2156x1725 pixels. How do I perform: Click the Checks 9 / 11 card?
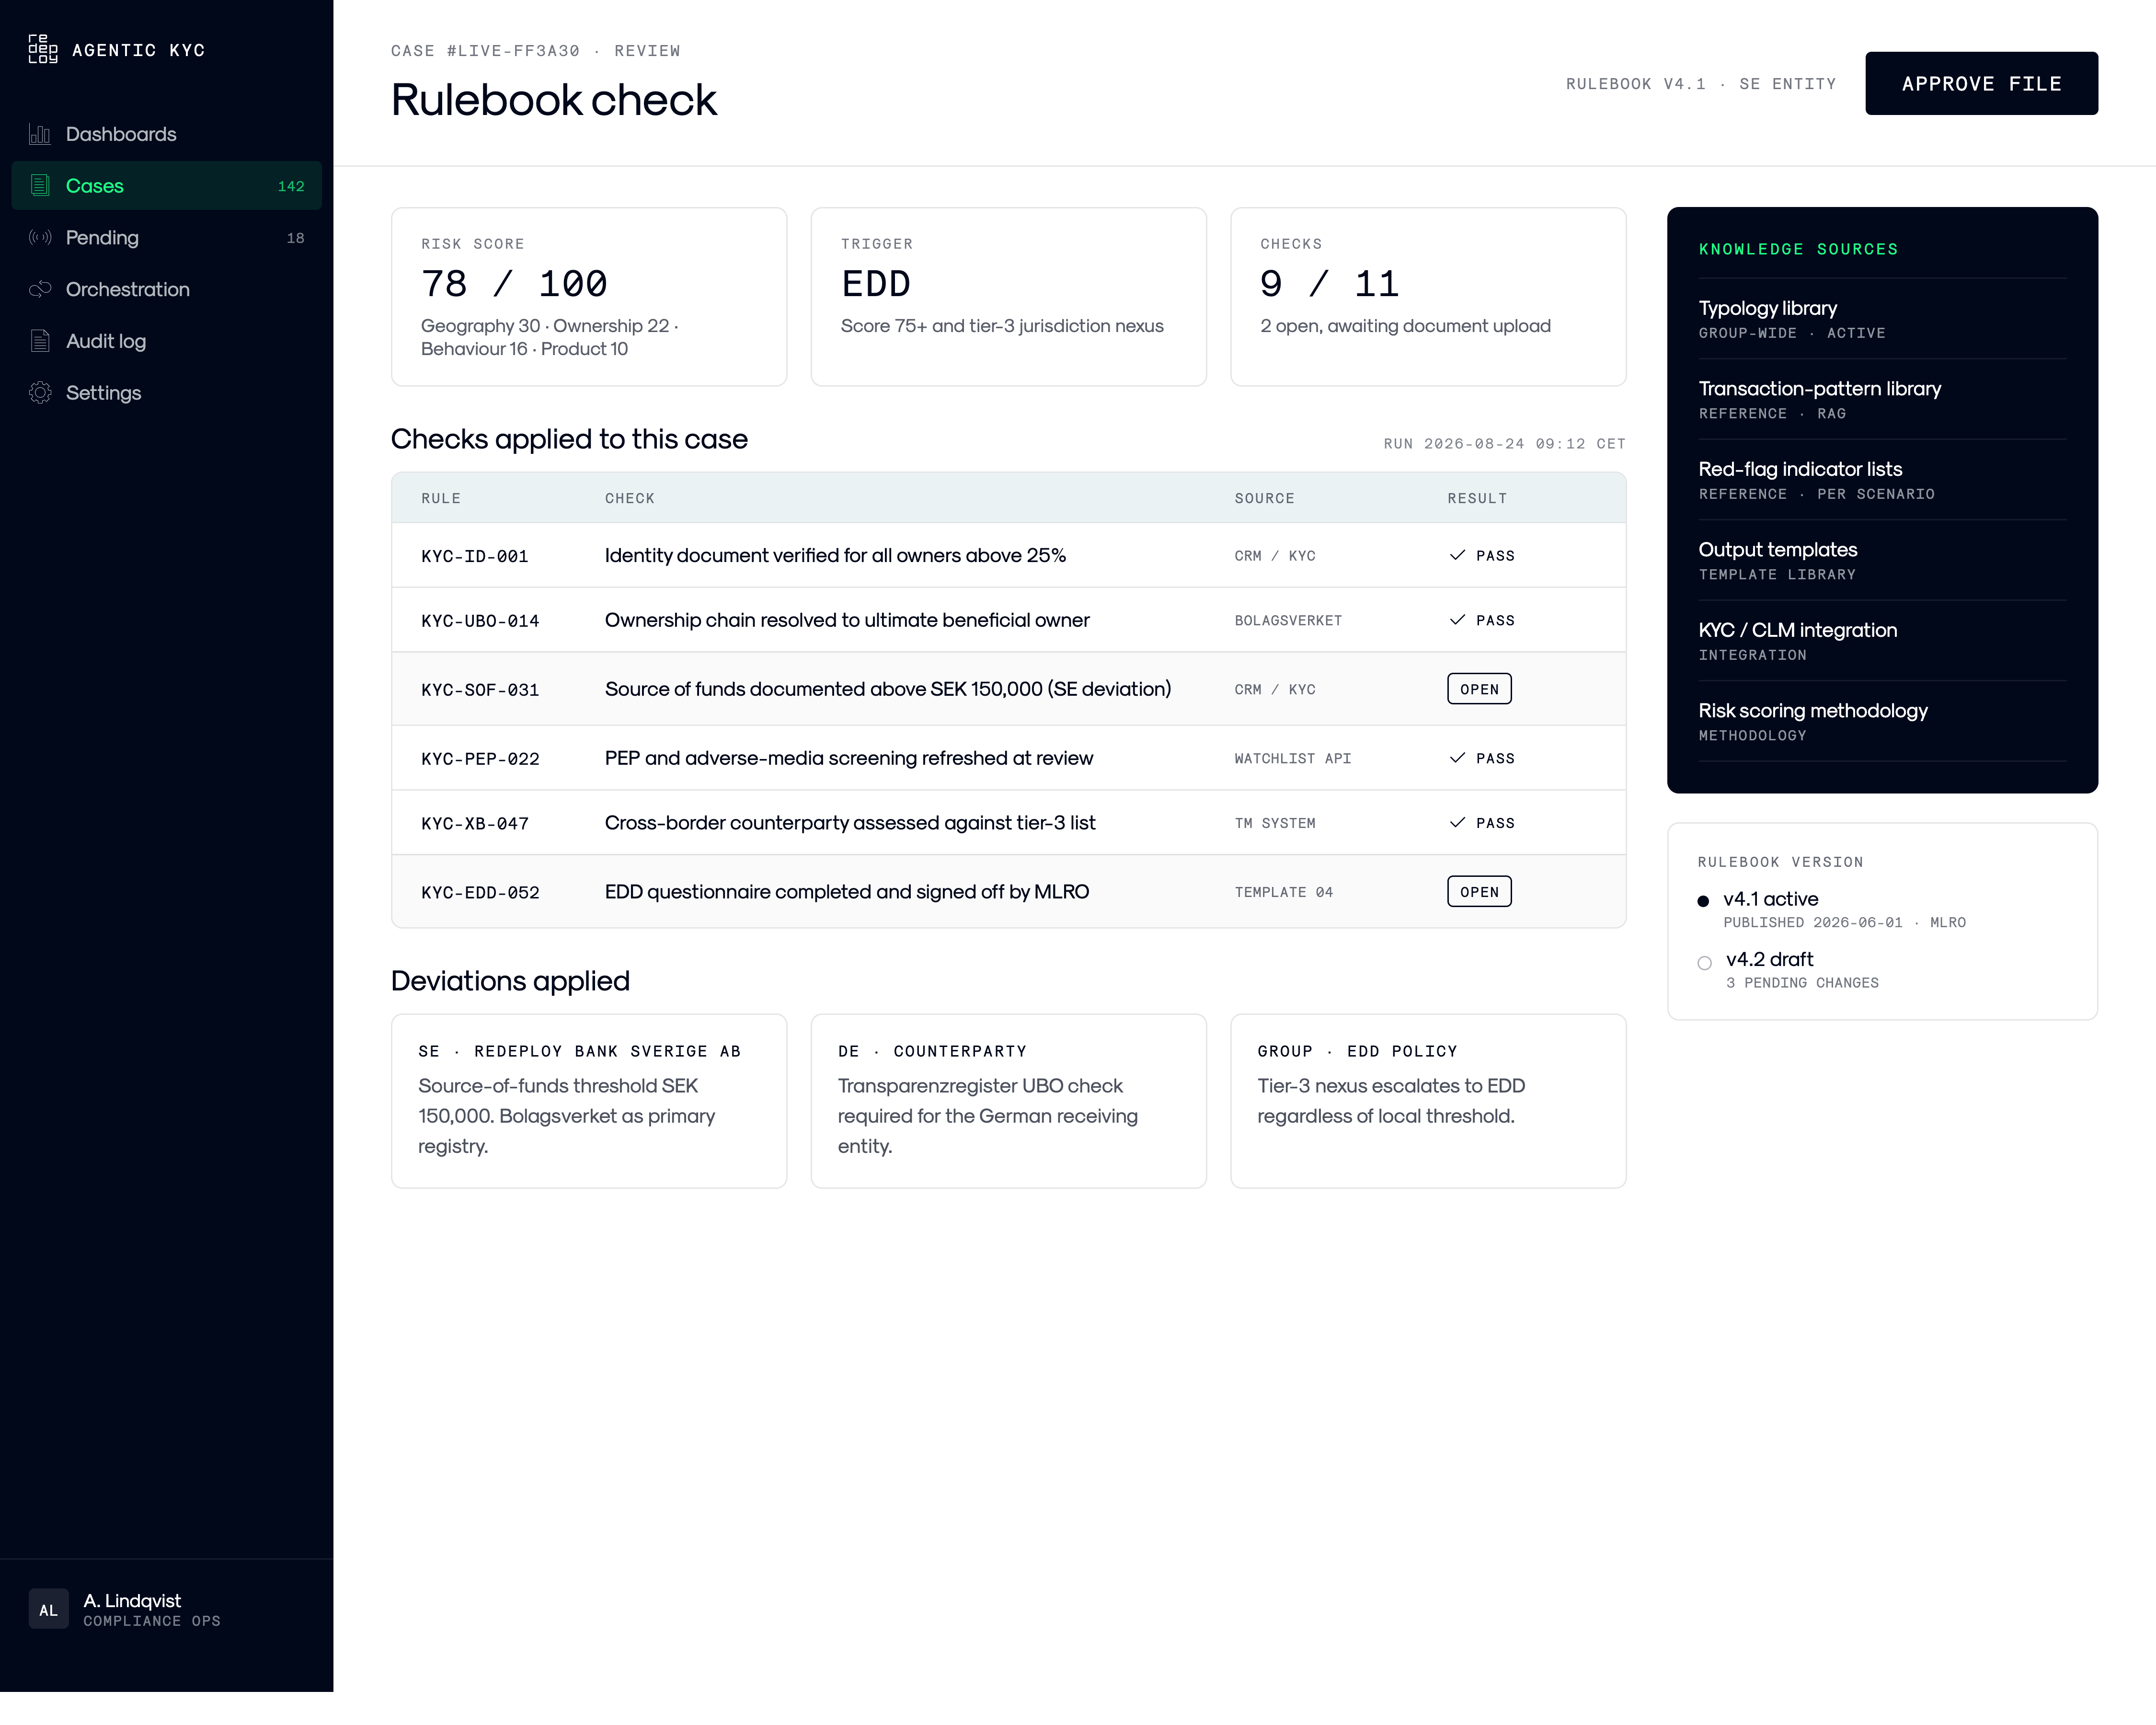click(x=1428, y=297)
